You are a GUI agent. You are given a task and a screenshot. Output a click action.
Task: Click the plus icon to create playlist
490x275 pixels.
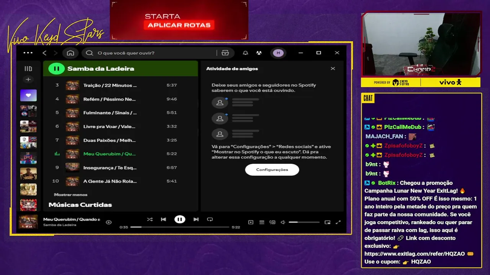(28, 79)
